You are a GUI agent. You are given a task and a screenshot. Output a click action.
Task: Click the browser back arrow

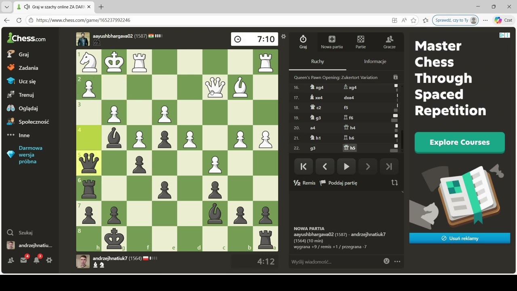click(x=6, y=20)
